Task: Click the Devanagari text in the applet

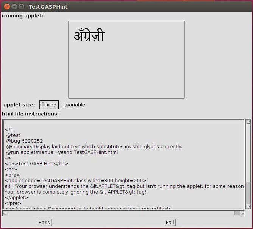Action: point(89,34)
